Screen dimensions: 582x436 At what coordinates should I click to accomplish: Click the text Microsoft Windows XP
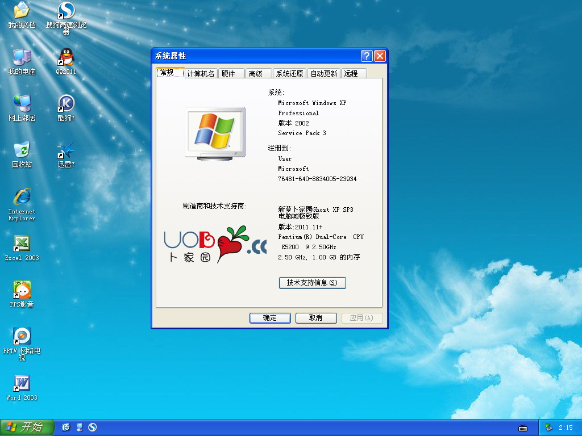click(312, 103)
